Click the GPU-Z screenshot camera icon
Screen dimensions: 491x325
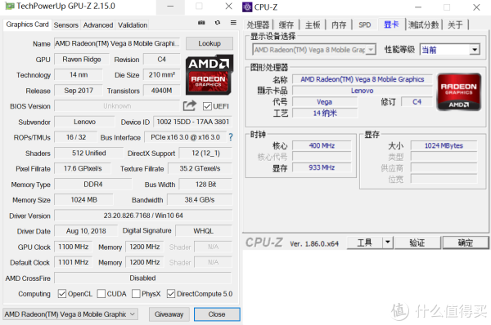[201, 23]
